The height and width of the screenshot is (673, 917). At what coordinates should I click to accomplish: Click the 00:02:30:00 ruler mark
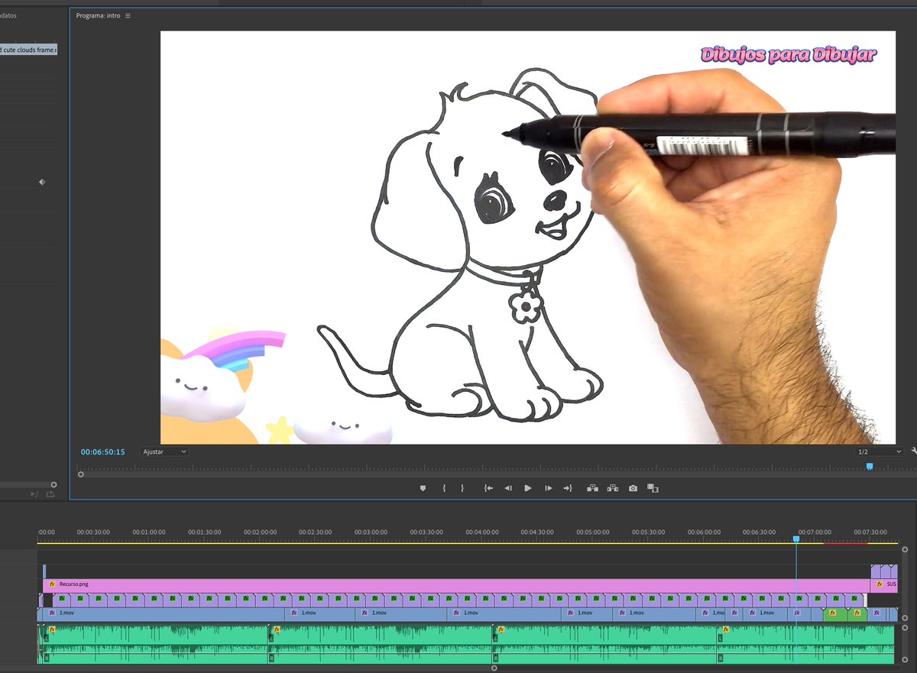click(x=316, y=532)
